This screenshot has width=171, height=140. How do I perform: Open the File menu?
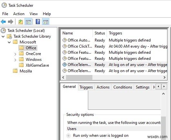tap(5, 14)
